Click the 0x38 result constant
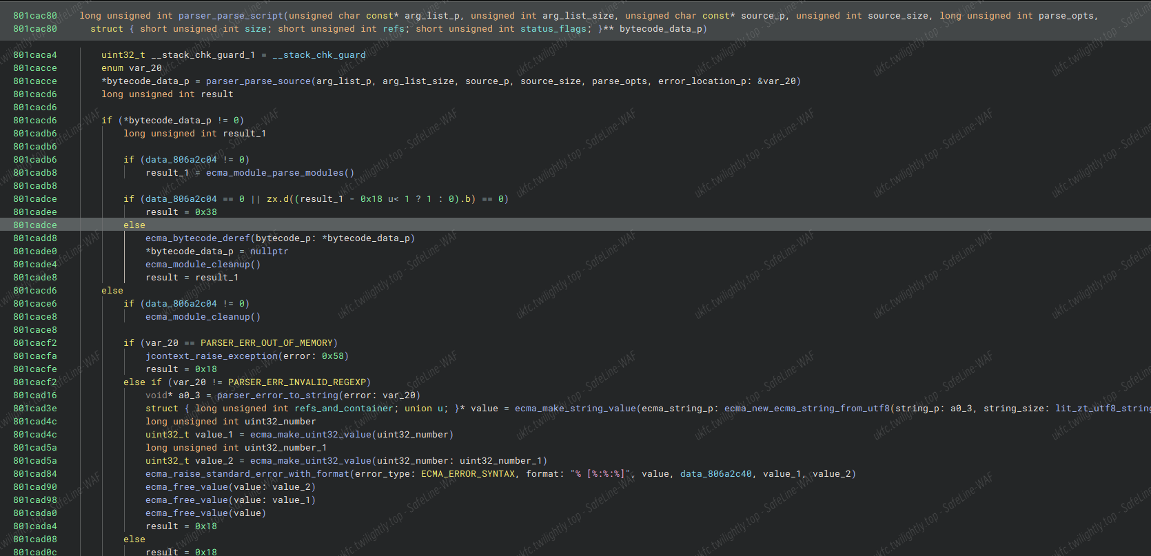This screenshot has height=556, width=1151. click(x=205, y=212)
